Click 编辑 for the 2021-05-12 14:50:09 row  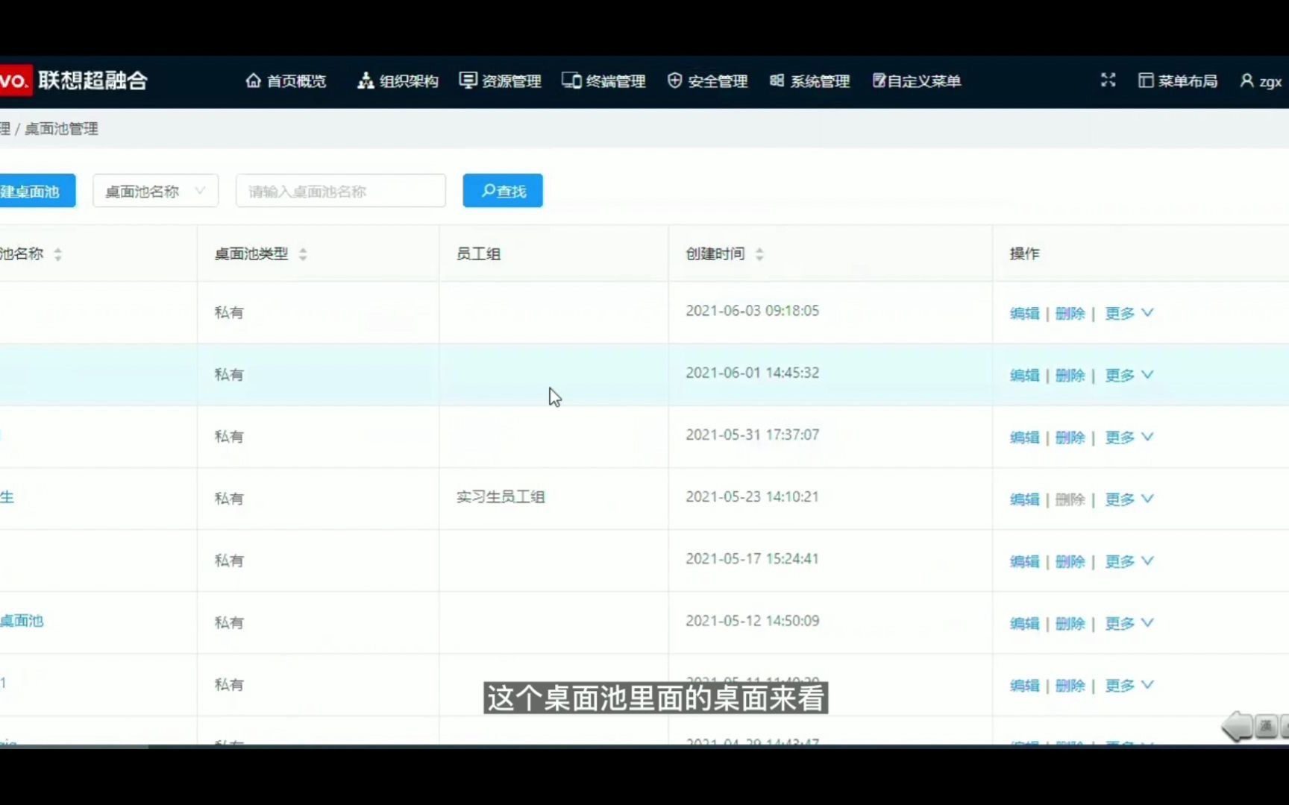click(x=1024, y=623)
